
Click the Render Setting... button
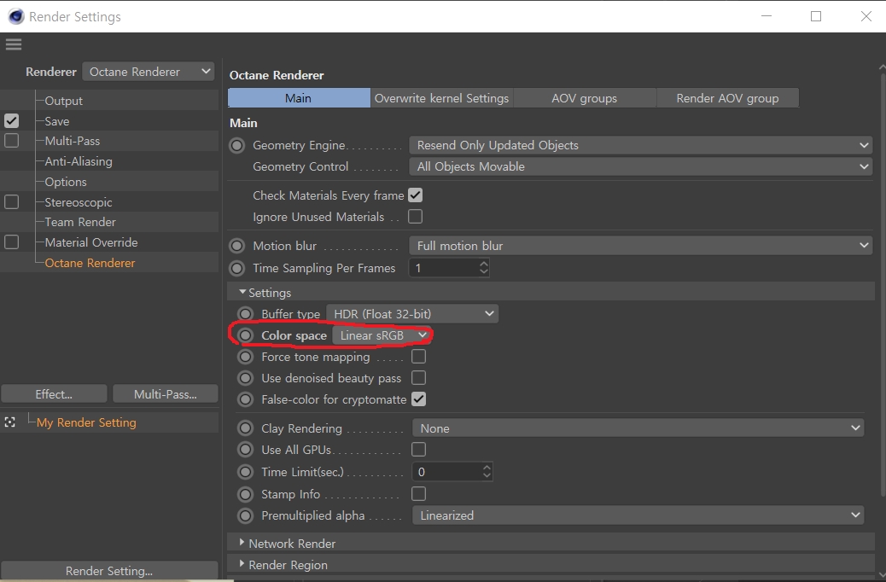(109, 571)
